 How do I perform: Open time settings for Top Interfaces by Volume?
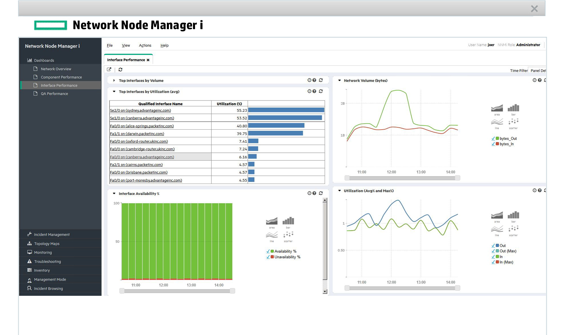click(309, 80)
